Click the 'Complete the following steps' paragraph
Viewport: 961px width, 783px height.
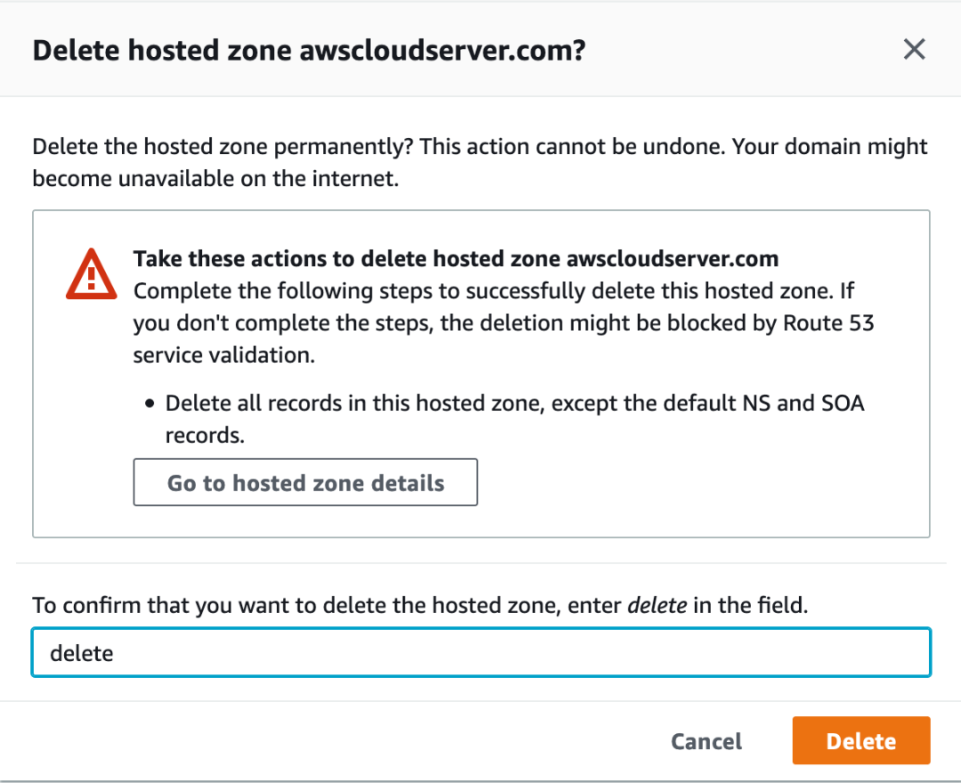pyautogui.click(x=493, y=291)
